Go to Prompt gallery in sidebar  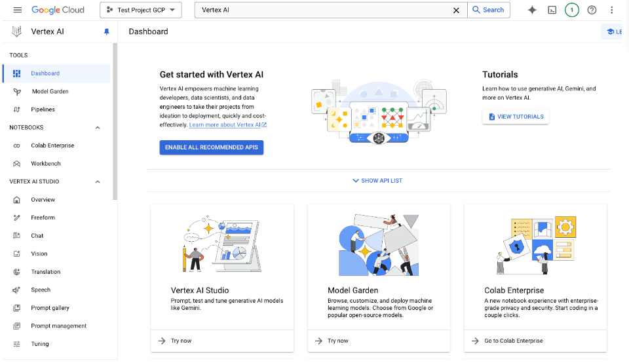(50, 308)
